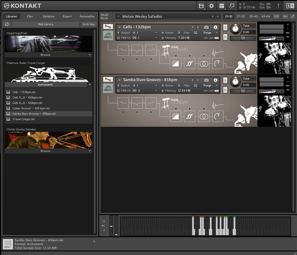Solo the Samba Duro Grooves instrument
Screen dimensions: 297x255
tap(225, 80)
